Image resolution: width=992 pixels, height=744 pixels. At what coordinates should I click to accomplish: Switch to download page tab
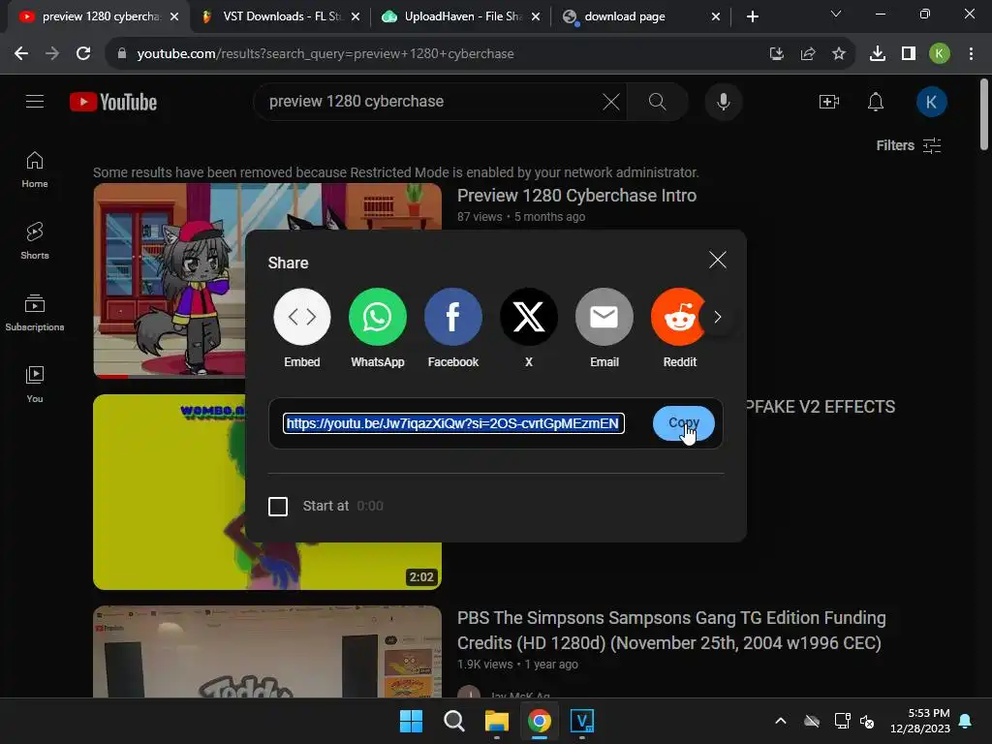633,16
